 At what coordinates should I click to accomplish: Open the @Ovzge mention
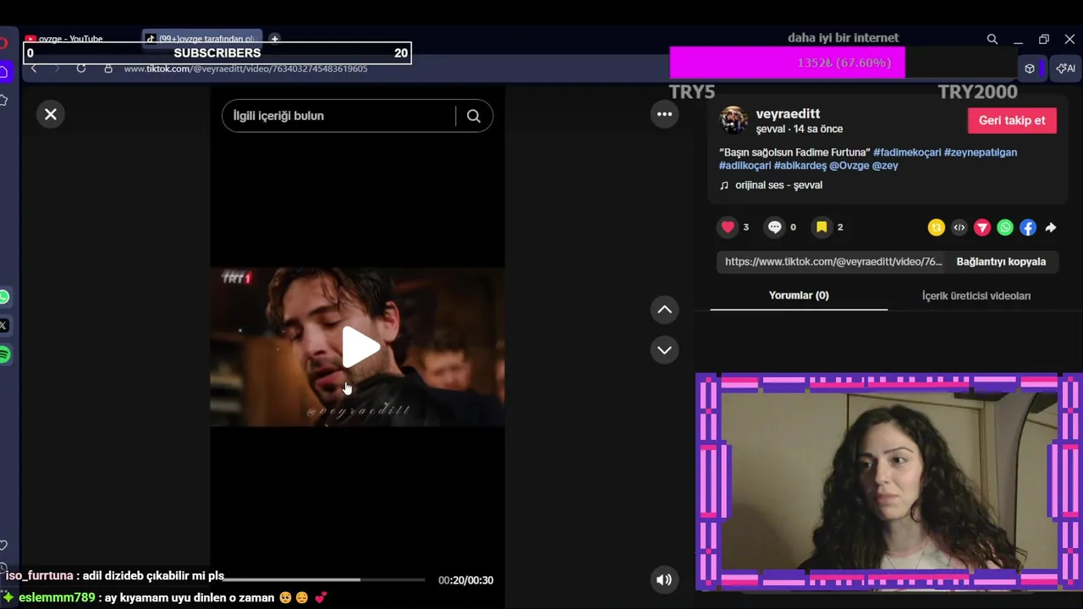[x=849, y=166]
